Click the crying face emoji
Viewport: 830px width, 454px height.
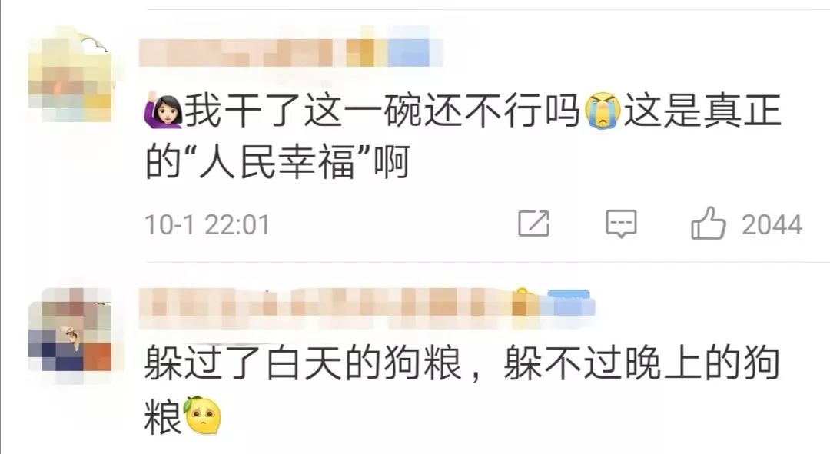click(x=603, y=111)
